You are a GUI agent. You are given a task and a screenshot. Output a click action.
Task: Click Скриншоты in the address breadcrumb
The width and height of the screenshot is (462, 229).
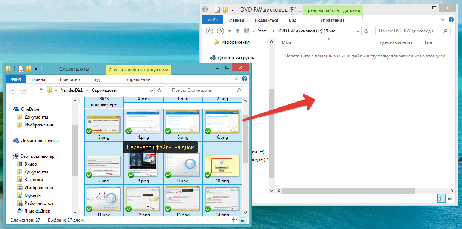click(104, 90)
